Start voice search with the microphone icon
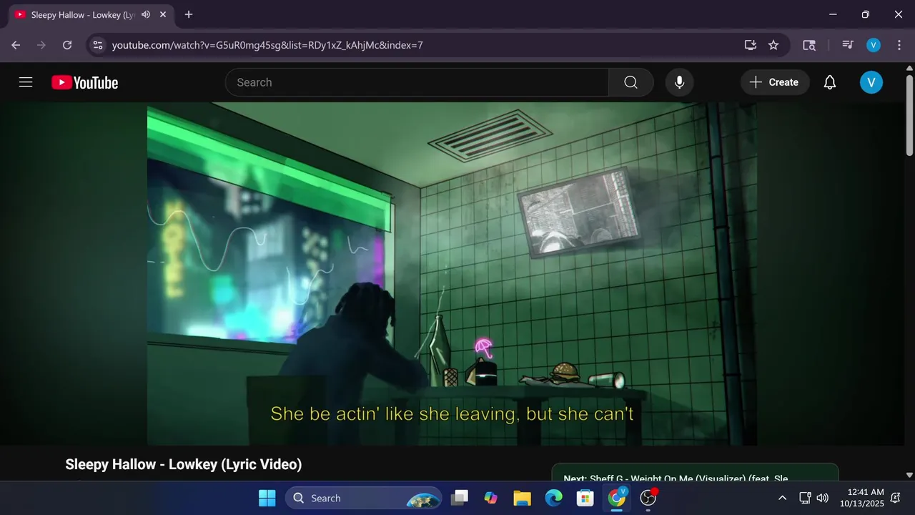The height and width of the screenshot is (515, 915). point(679,82)
